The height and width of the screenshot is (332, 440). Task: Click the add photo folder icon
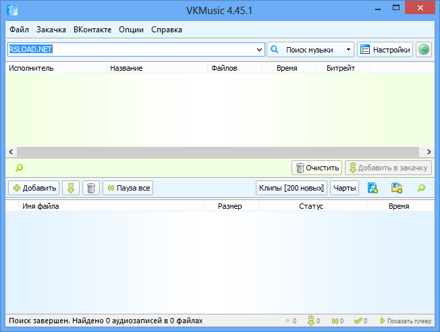click(397, 188)
